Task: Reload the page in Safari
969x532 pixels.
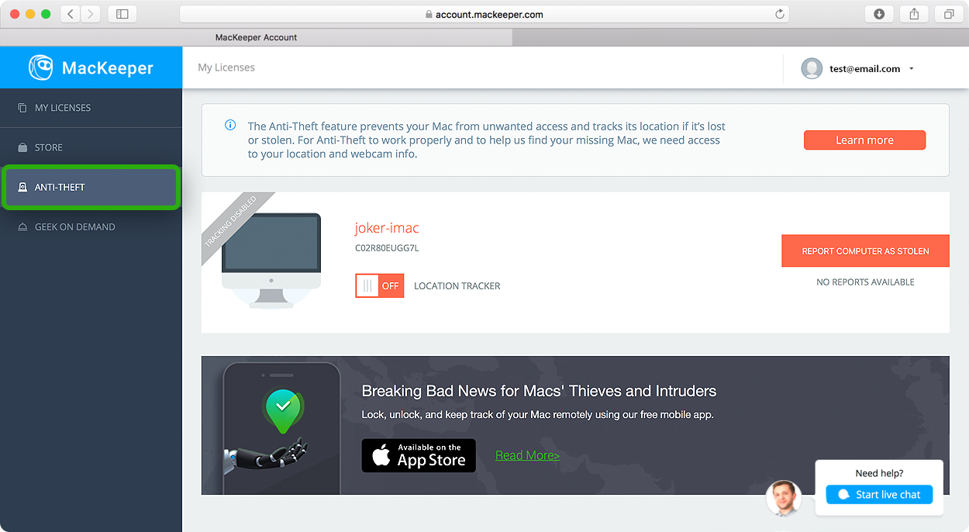Action: 779,14
